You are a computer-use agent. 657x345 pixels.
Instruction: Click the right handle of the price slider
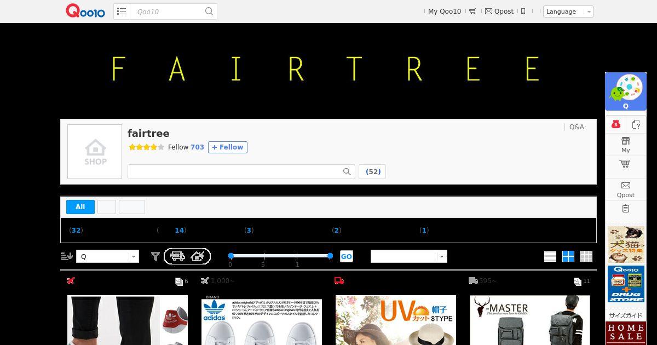[330, 256]
